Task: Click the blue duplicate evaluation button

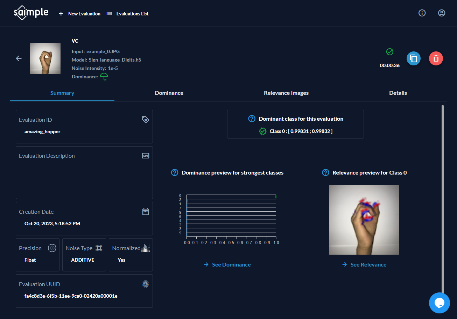Action: tap(413, 58)
